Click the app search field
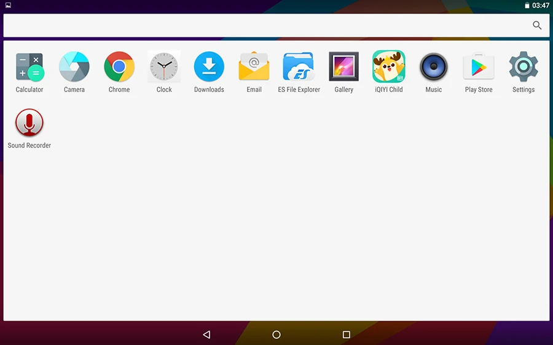 tap(276, 25)
